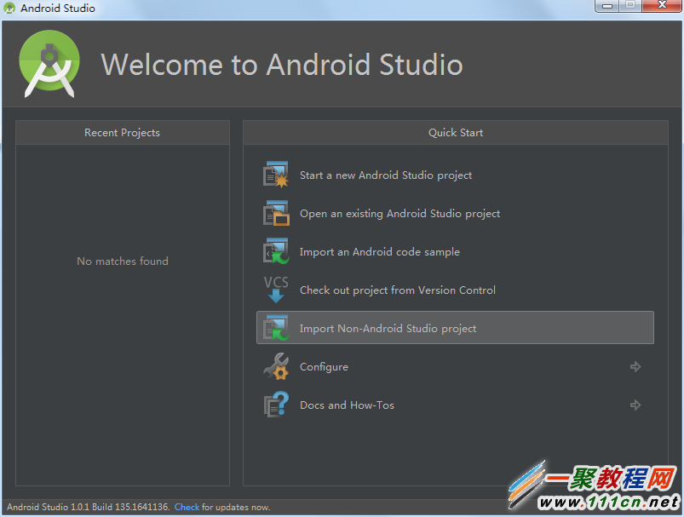The width and height of the screenshot is (684, 517).
Task: Click the Welcome to Android Studio heading
Action: click(x=282, y=65)
